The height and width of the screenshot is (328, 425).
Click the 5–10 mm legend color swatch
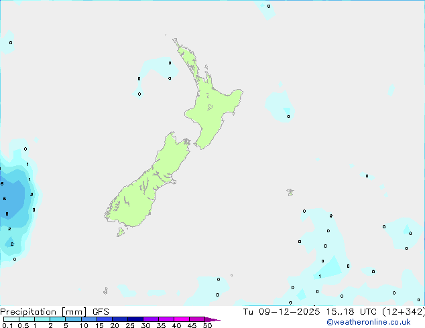coord(73,319)
